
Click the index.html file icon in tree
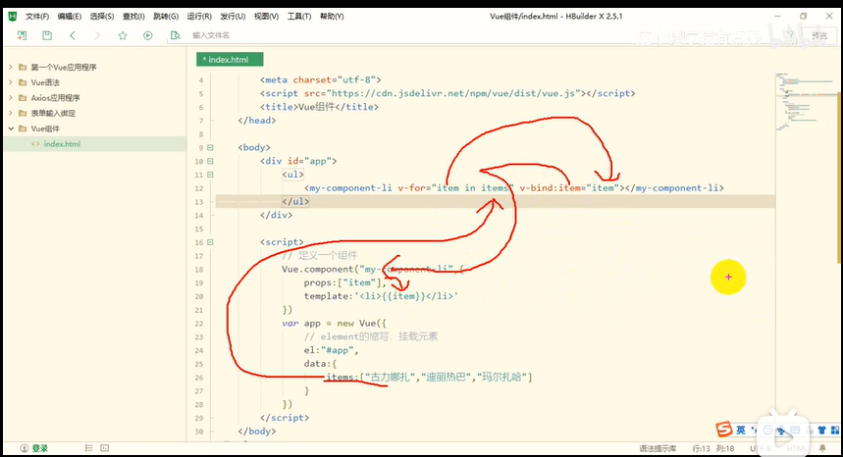35,144
